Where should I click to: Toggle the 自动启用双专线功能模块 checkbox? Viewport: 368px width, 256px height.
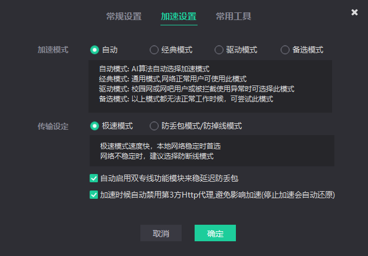coord(94,178)
